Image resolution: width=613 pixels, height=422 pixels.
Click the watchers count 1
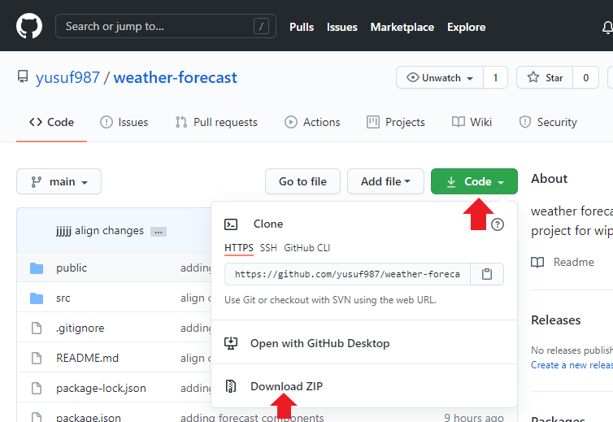(495, 77)
